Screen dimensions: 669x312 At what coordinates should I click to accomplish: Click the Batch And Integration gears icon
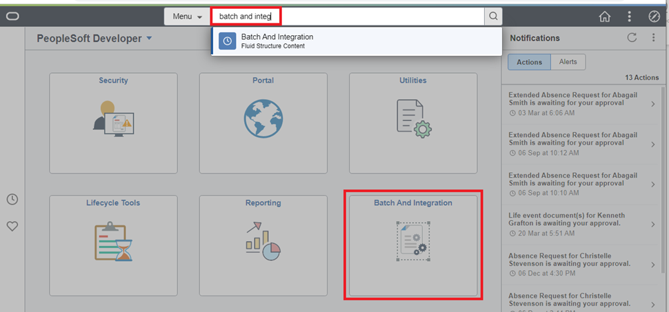pos(413,241)
